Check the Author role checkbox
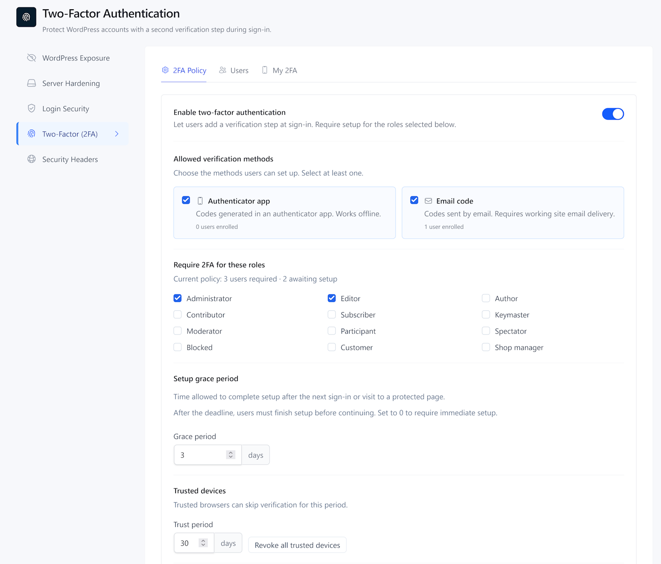The width and height of the screenshot is (661, 564). [486, 298]
